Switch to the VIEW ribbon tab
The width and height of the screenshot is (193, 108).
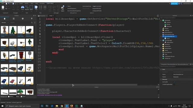36,4
